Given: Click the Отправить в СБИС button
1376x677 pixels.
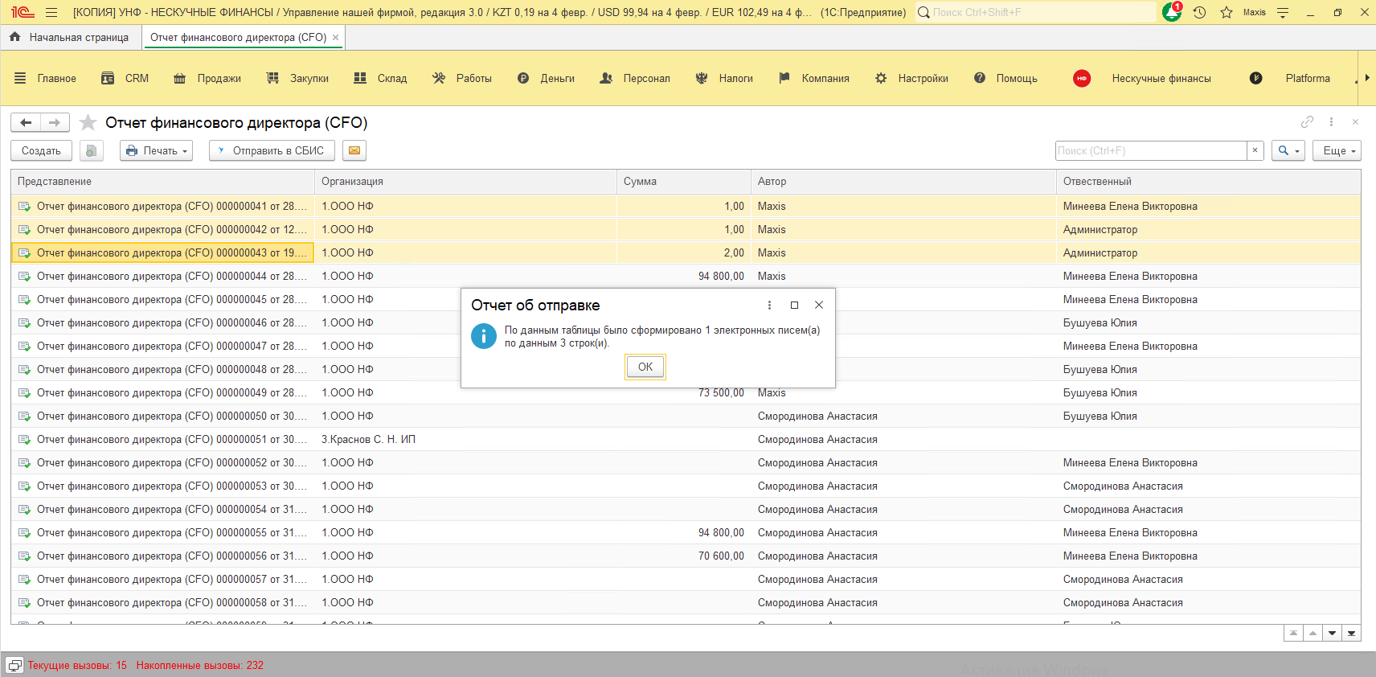Looking at the screenshot, I should point(272,150).
